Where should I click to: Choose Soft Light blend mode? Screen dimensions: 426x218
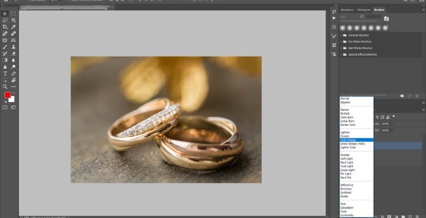(x=357, y=159)
